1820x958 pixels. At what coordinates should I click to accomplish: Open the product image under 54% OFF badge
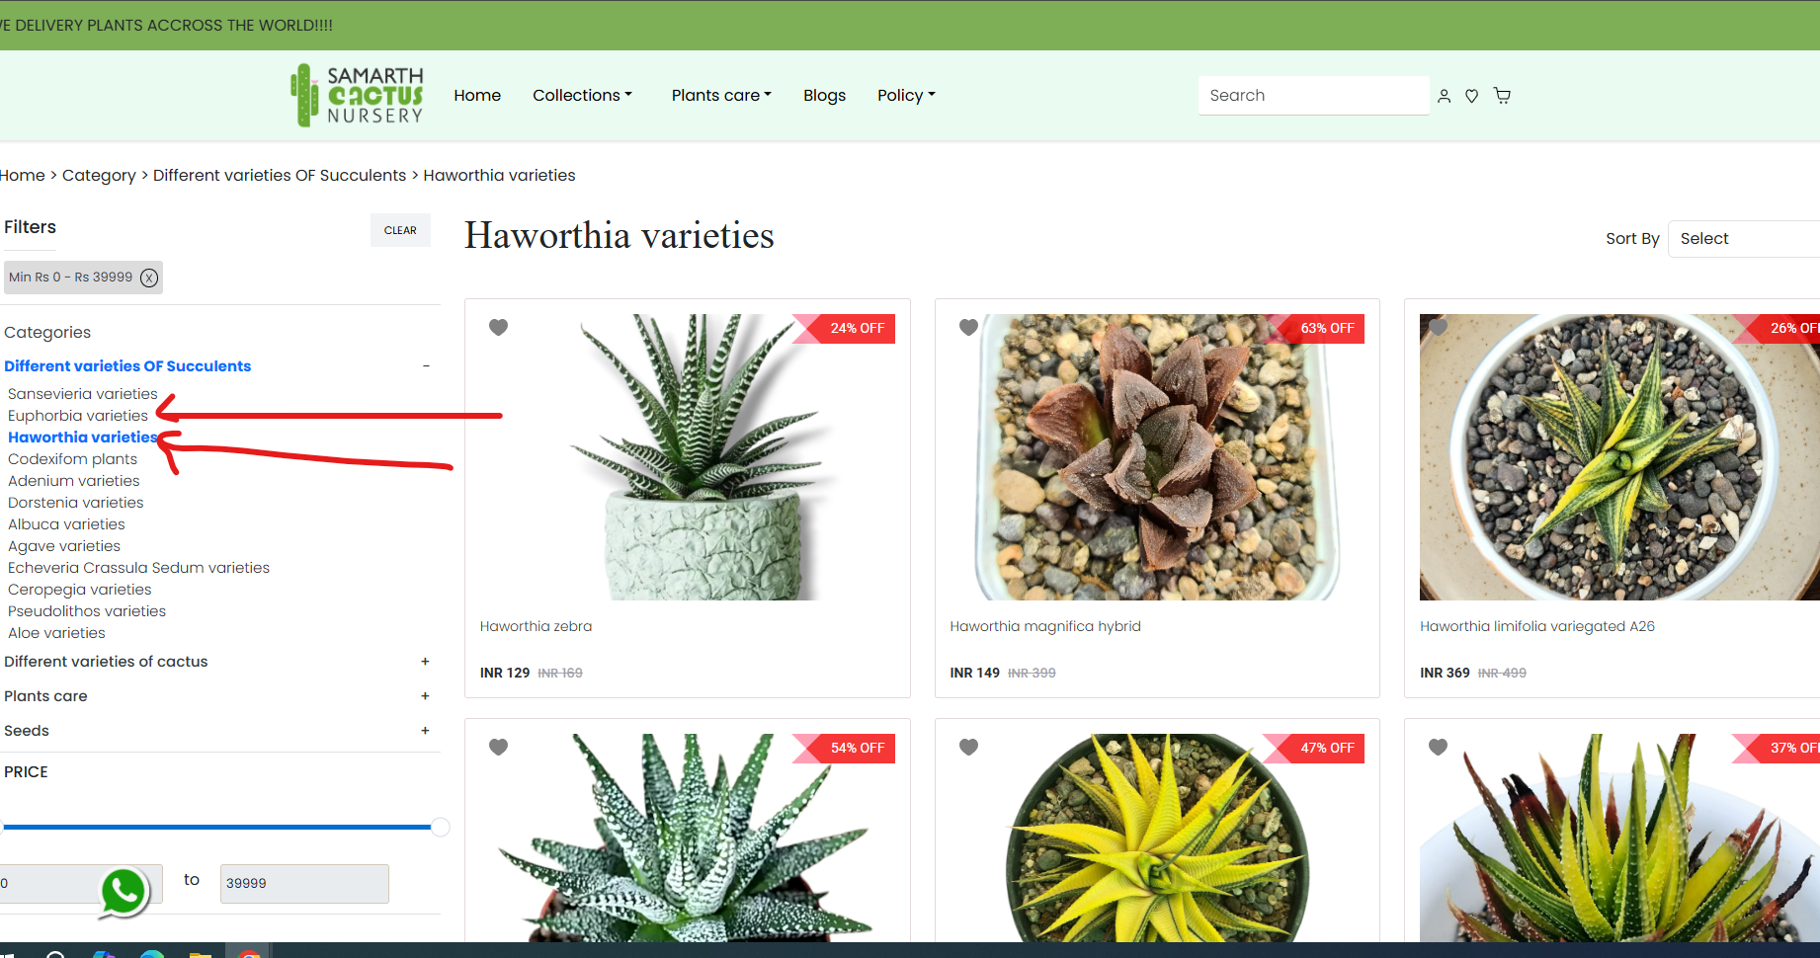[687, 838]
